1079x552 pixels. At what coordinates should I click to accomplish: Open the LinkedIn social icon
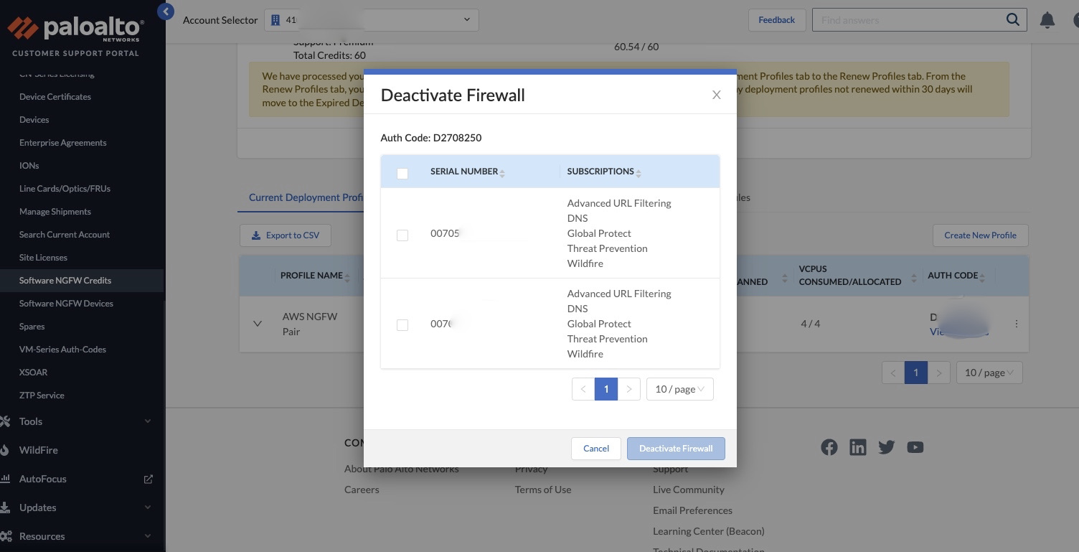pyautogui.click(x=858, y=447)
